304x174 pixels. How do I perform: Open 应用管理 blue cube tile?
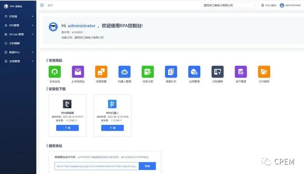pos(194,72)
